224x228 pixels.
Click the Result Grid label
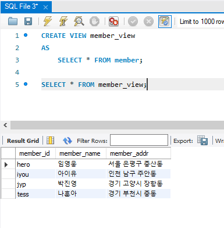click(x=23, y=141)
